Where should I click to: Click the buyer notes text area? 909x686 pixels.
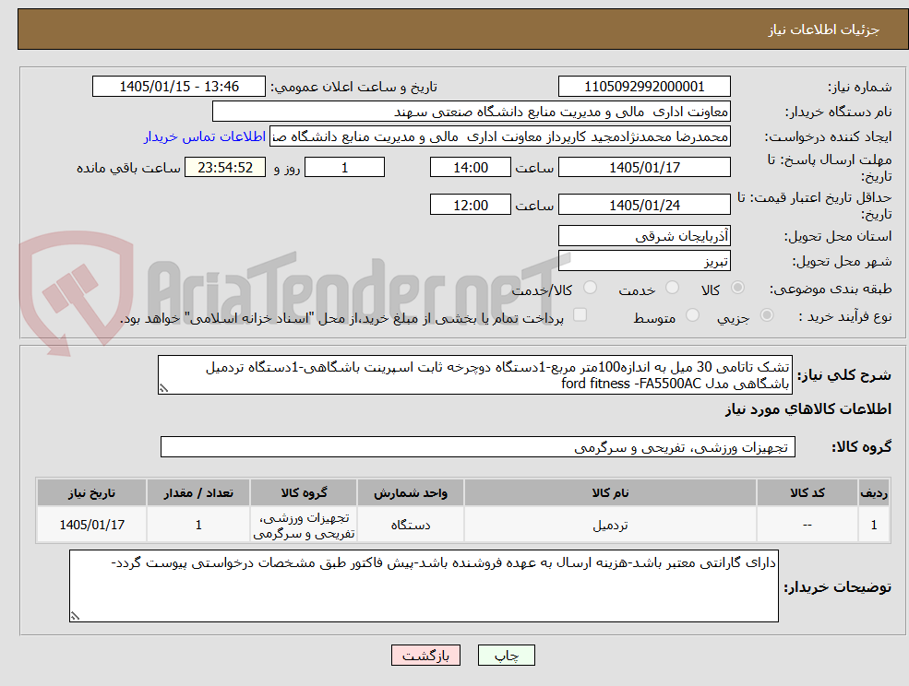[x=424, y=585]
